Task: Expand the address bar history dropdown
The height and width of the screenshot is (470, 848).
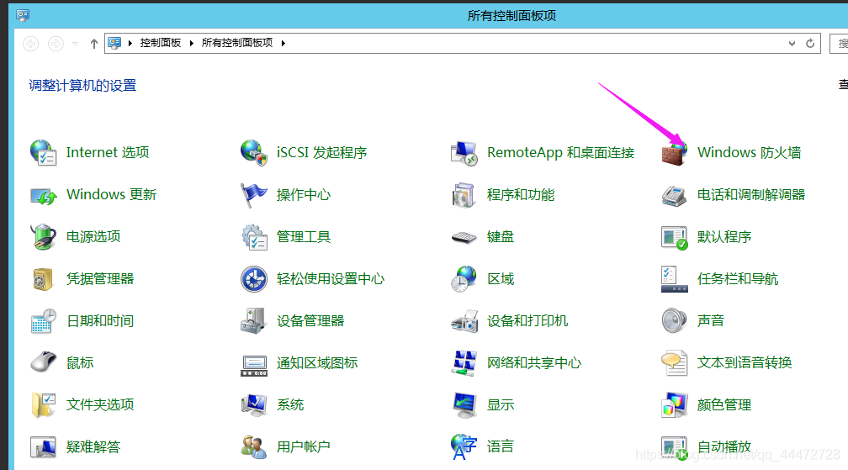Action: click(792, 43)
